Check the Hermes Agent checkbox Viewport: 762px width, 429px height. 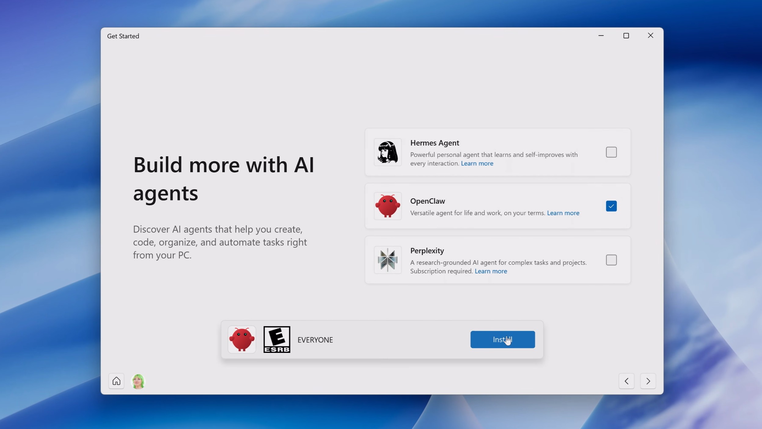[611, 152]
